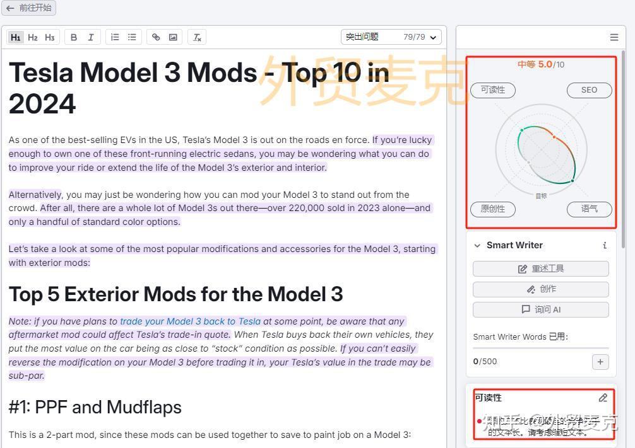Screen dimensions: 635x448
Task: Add more Smart Writer words with plus button
Action: [600, 362]
